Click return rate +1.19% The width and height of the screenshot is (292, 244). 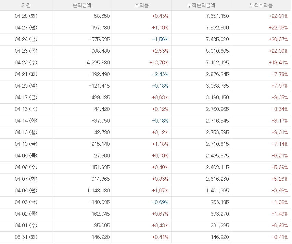pyautogui.click(x=160, y=27)
